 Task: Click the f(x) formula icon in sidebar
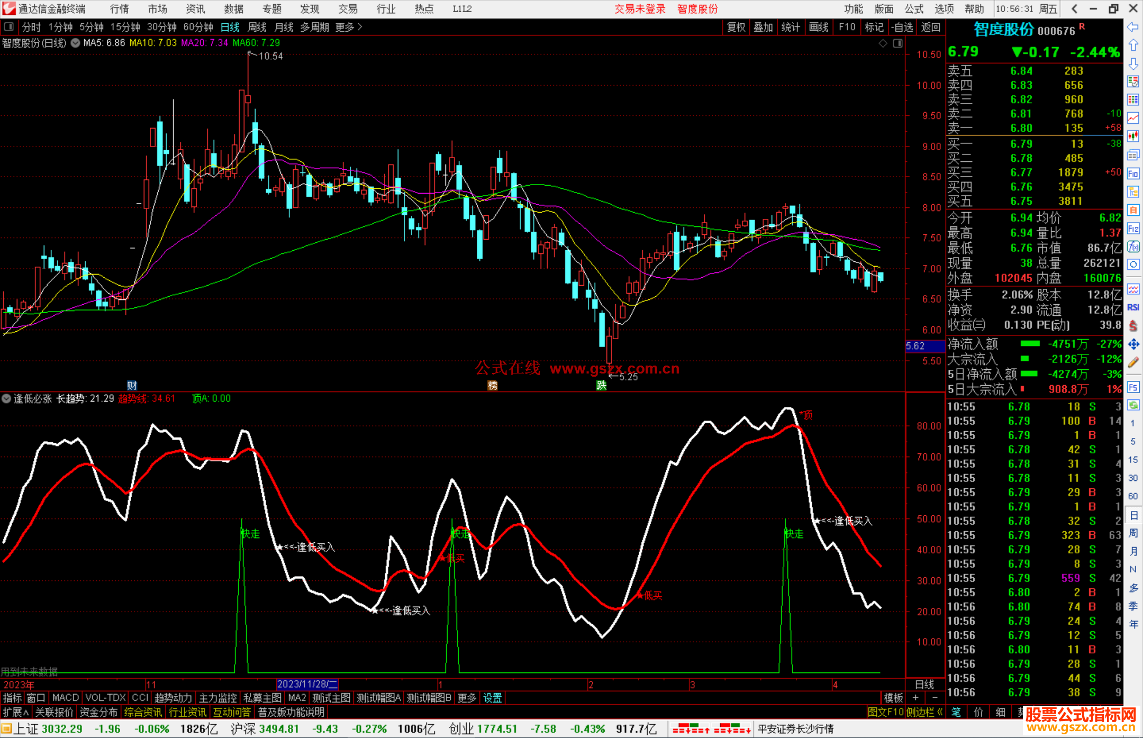[1133, 247]
